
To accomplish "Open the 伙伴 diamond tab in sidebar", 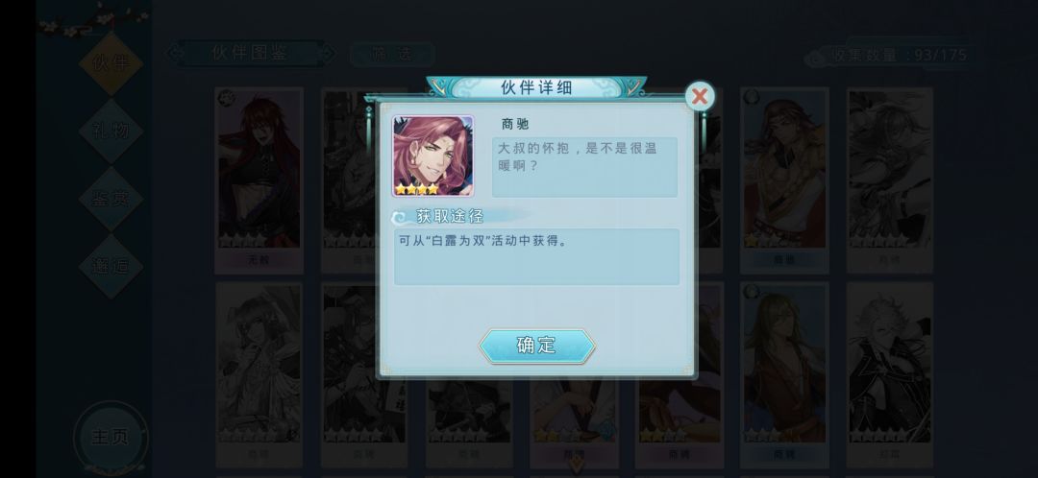I will pos(110,63).
